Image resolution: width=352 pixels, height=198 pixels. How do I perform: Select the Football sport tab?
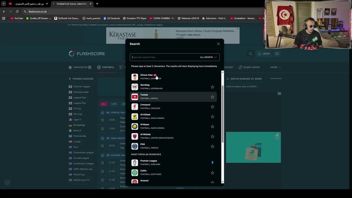pos(106,67)
